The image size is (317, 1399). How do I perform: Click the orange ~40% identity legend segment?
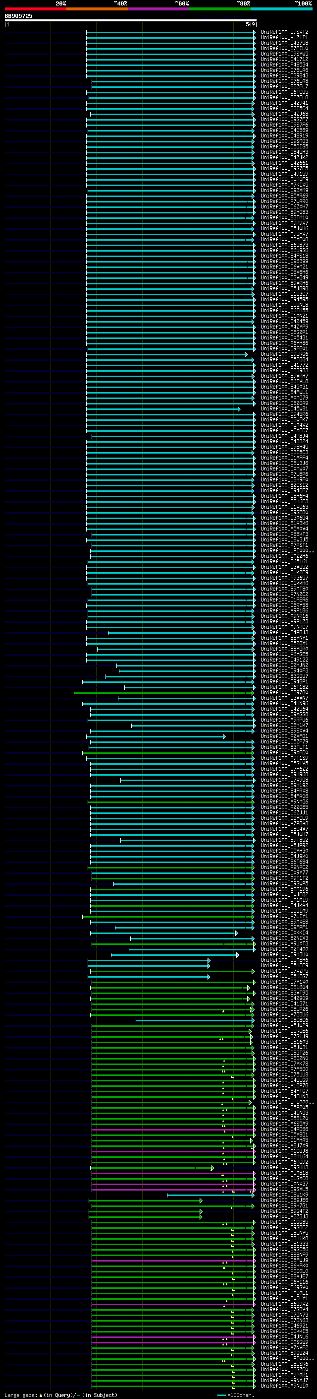[97, 9]
